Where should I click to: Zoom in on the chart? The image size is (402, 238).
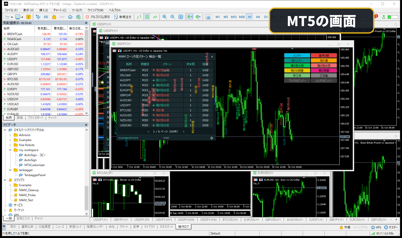(x=165, y=17)
